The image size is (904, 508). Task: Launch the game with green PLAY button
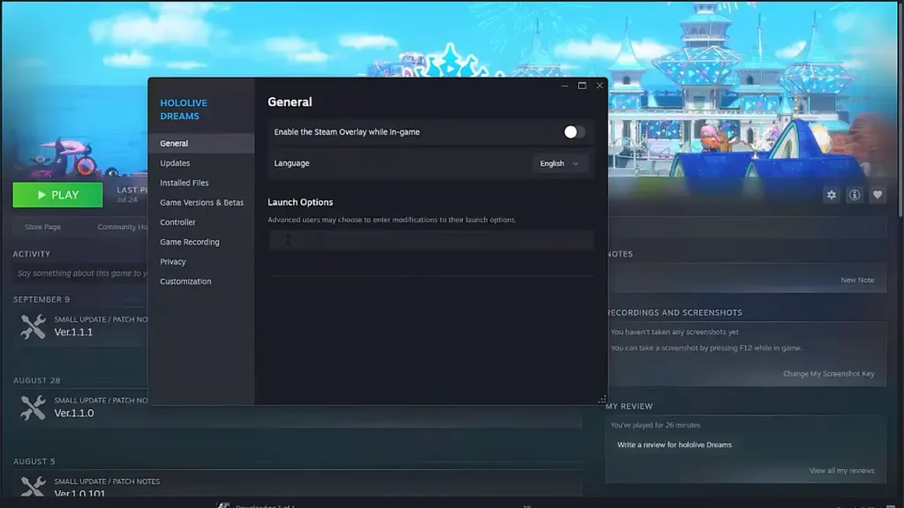click(57, 195)
